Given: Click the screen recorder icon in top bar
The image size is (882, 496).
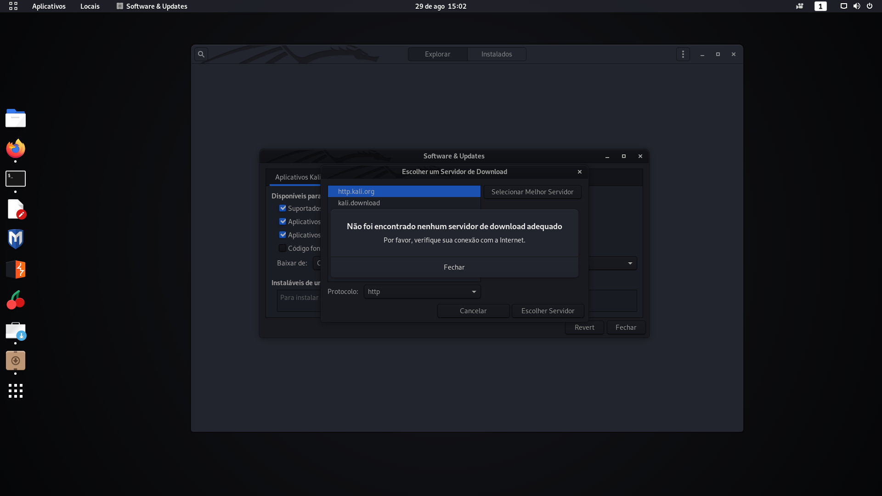Looking at the screenshot, I should [800, 6].
